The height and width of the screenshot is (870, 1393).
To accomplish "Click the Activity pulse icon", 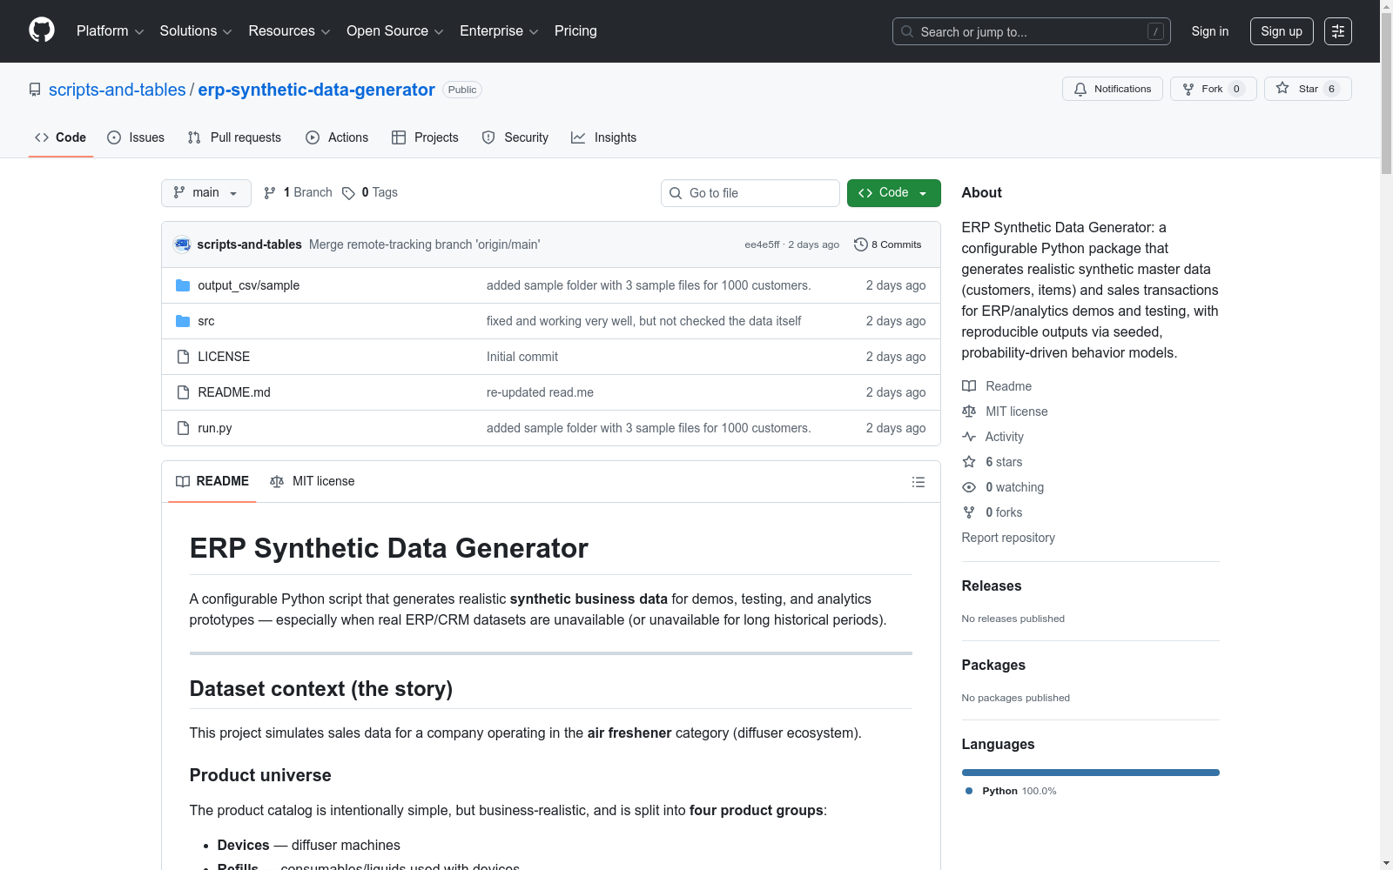I will 969,437.
